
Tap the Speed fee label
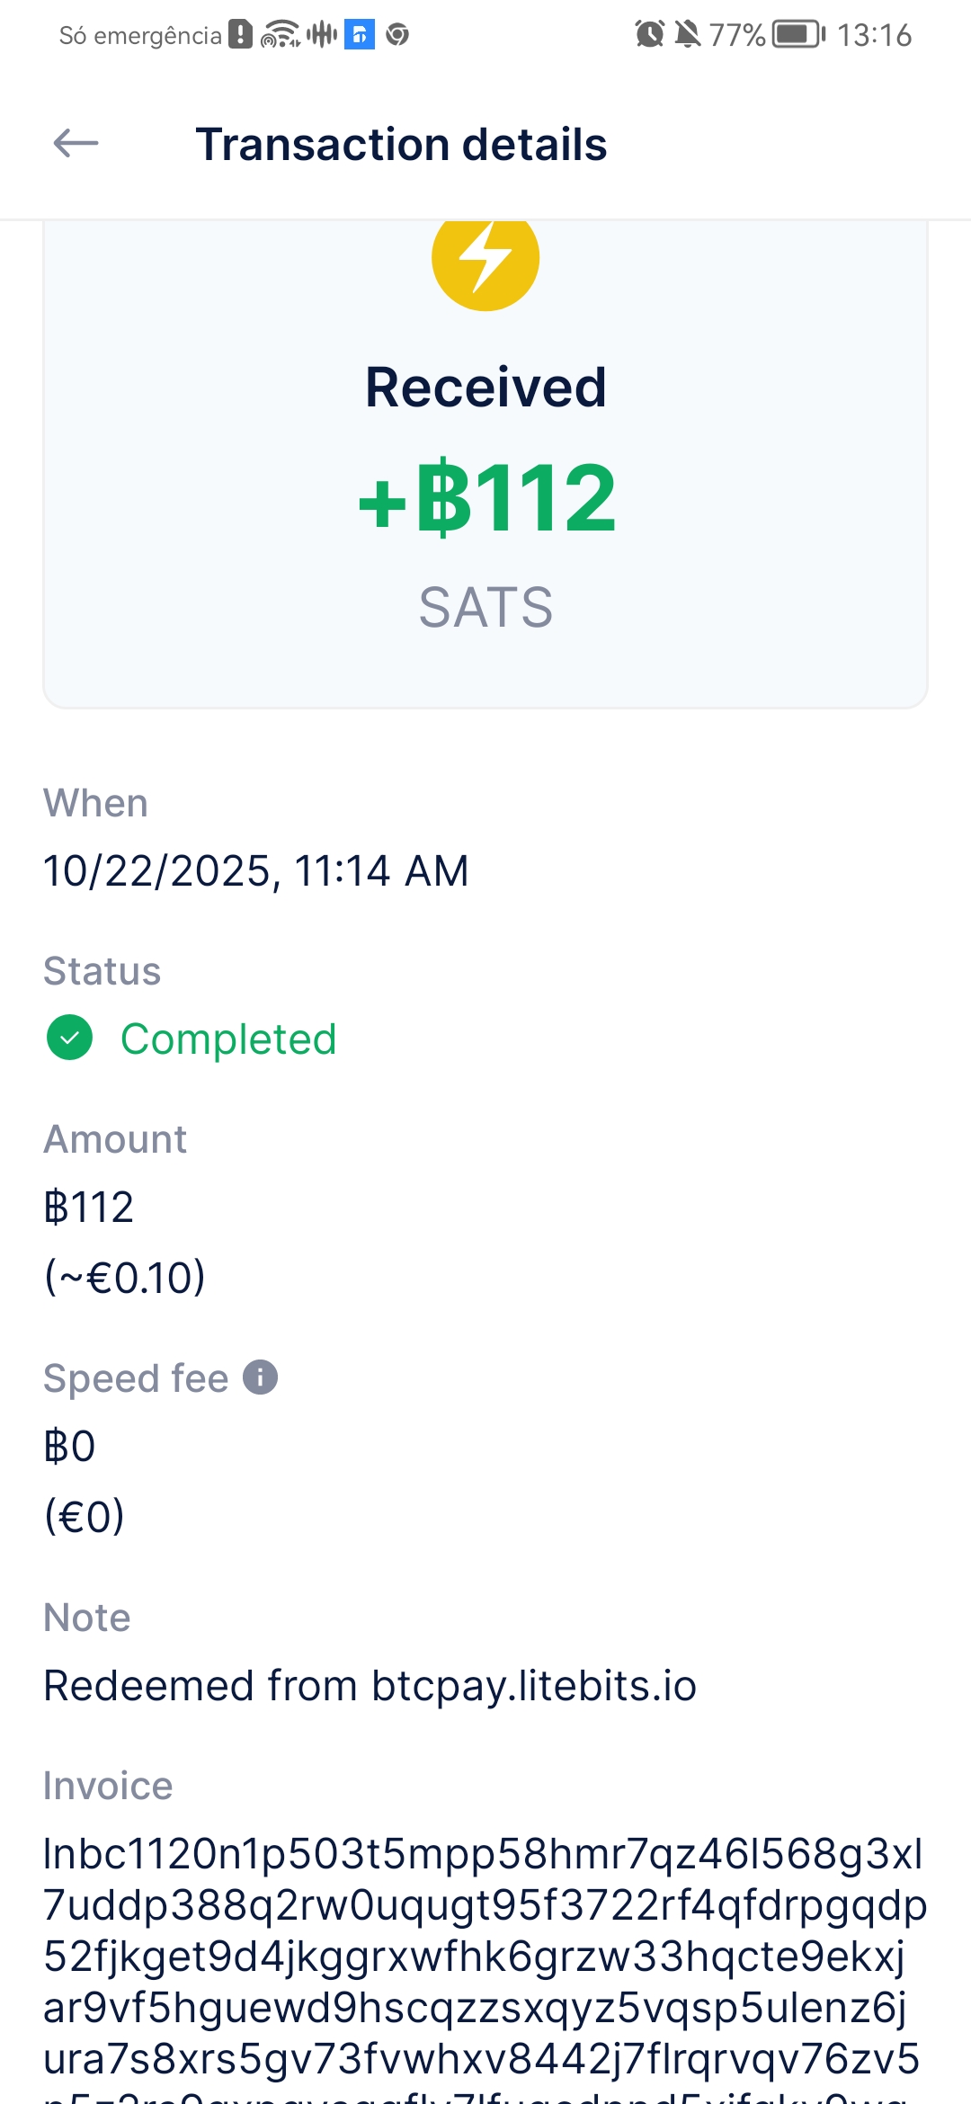[x=136, y=1378]
